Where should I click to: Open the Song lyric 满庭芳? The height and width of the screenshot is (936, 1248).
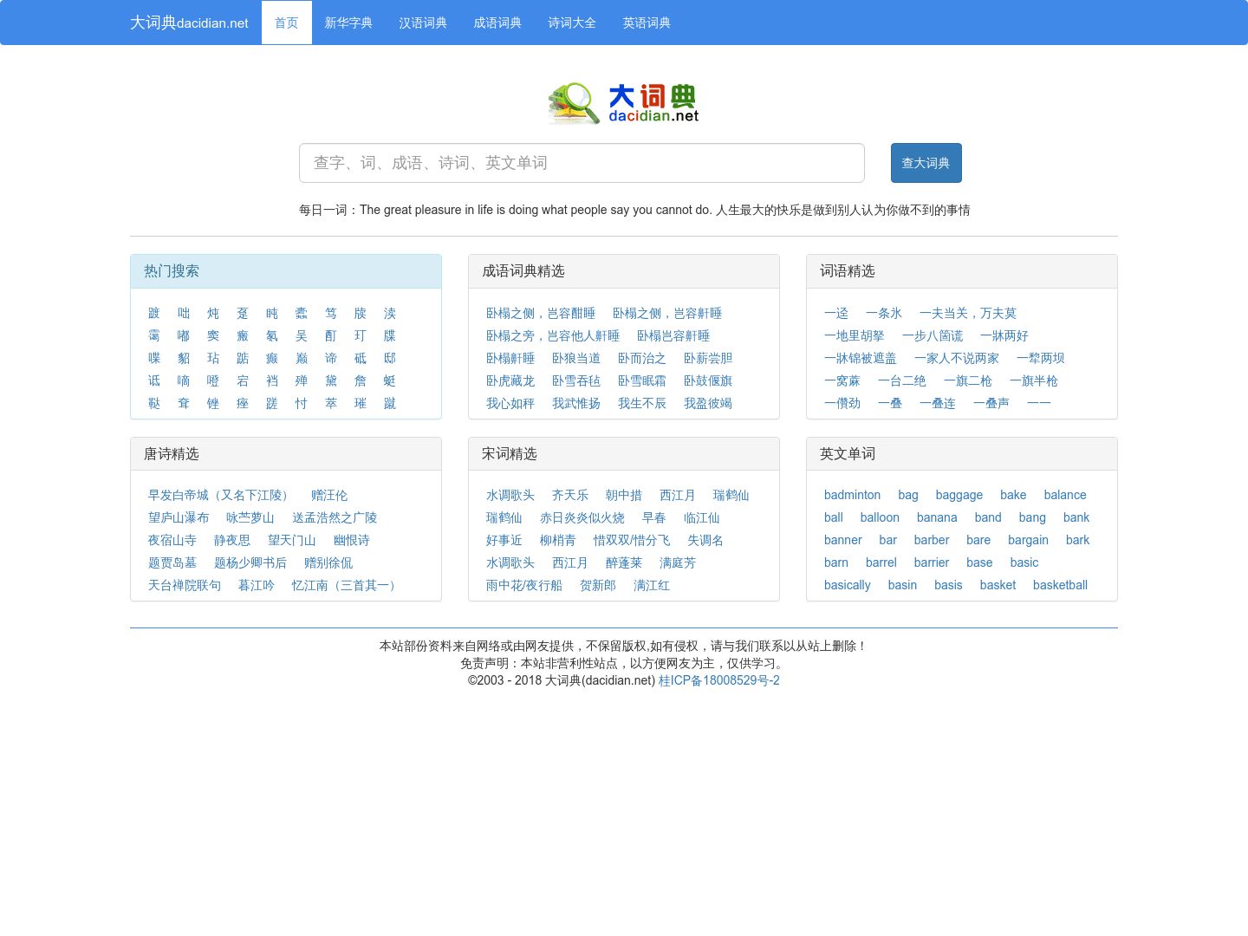coord(678,562)
